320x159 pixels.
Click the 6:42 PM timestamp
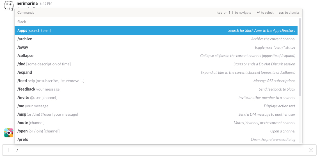[x=46, y=3]
